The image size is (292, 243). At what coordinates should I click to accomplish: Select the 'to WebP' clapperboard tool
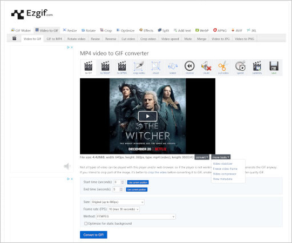pyautogui.click(x=105, y=67)
